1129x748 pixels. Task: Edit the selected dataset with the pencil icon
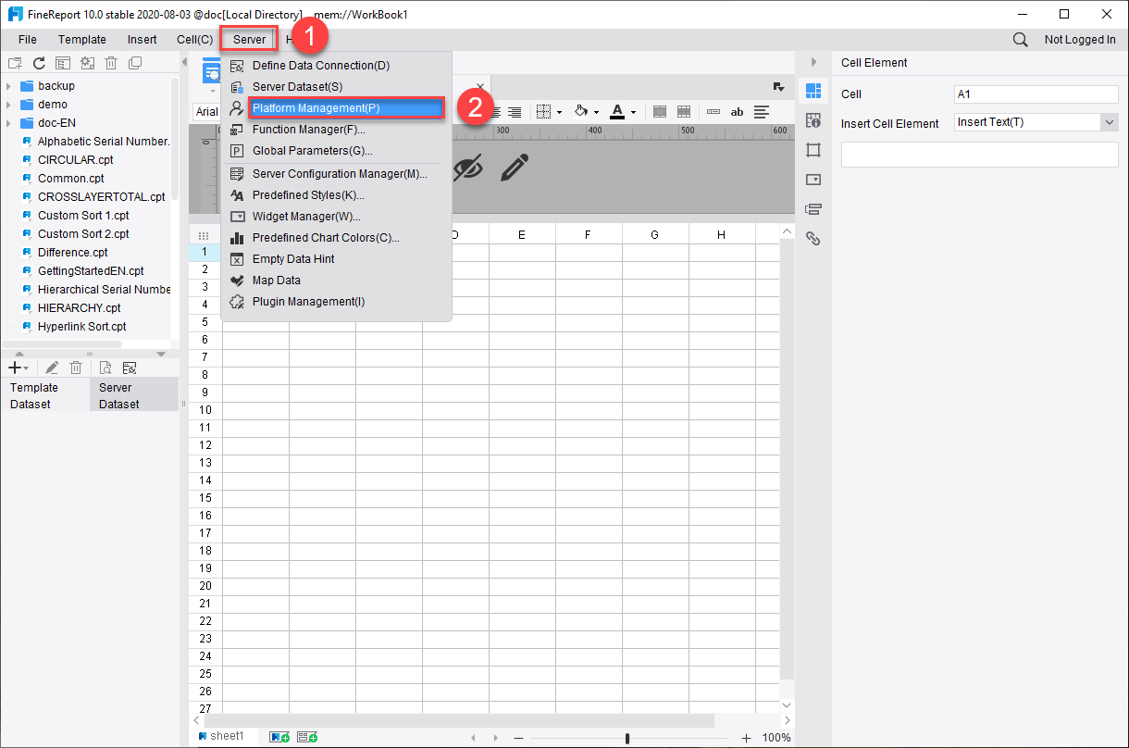[x=51, y=367]
